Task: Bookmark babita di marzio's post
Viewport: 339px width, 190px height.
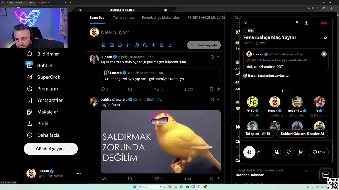Action: 211,179
